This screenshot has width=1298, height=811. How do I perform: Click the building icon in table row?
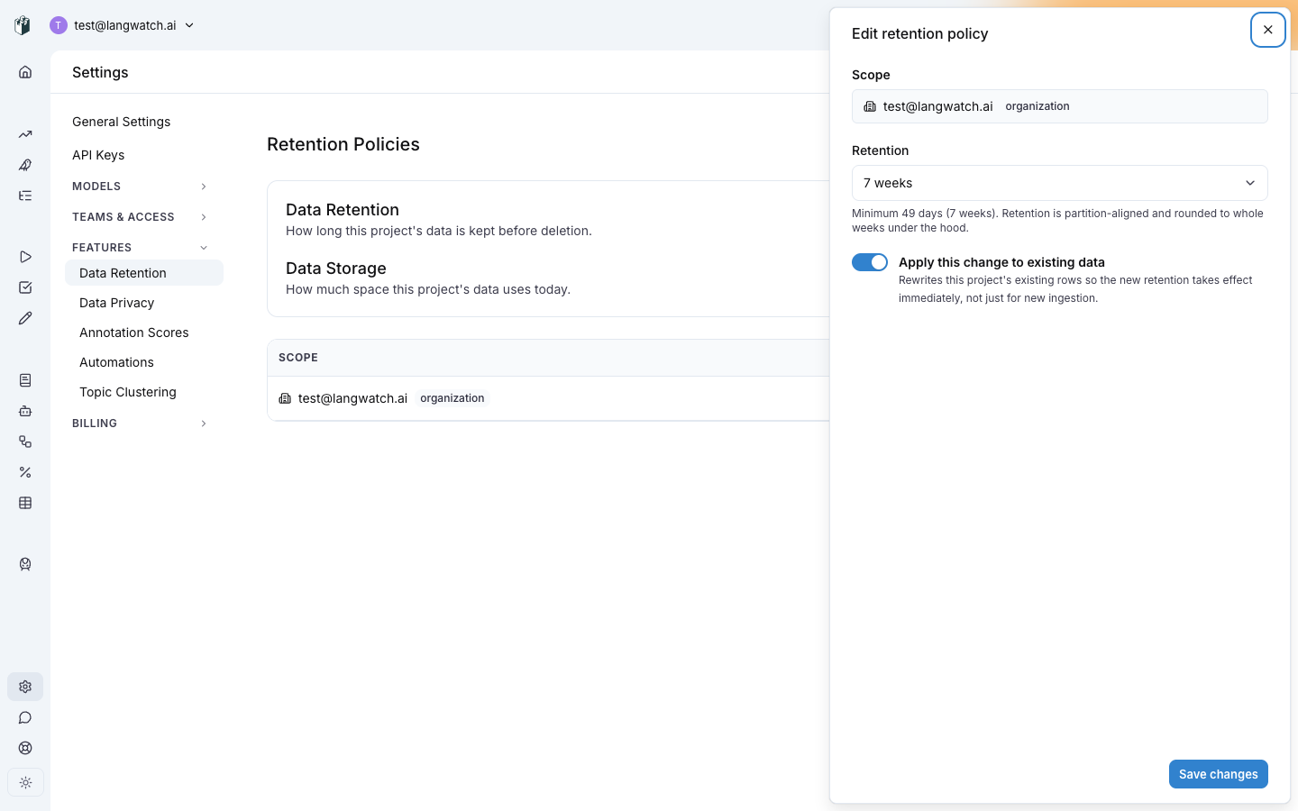[x=285, y=398]
